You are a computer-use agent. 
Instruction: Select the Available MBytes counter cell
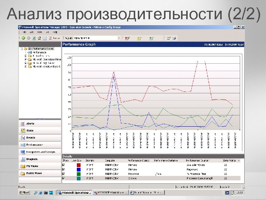coord(195,165)
